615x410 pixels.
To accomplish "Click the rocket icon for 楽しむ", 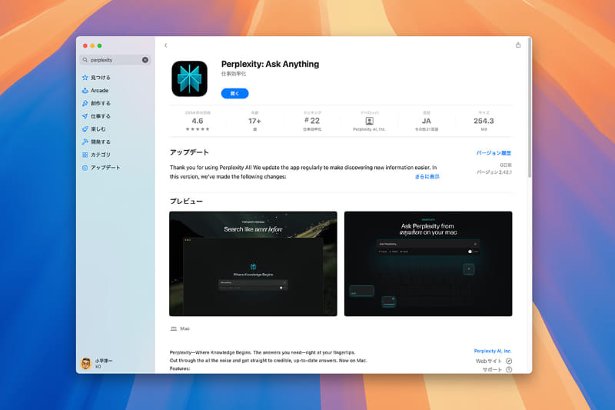I will point(85,129).
